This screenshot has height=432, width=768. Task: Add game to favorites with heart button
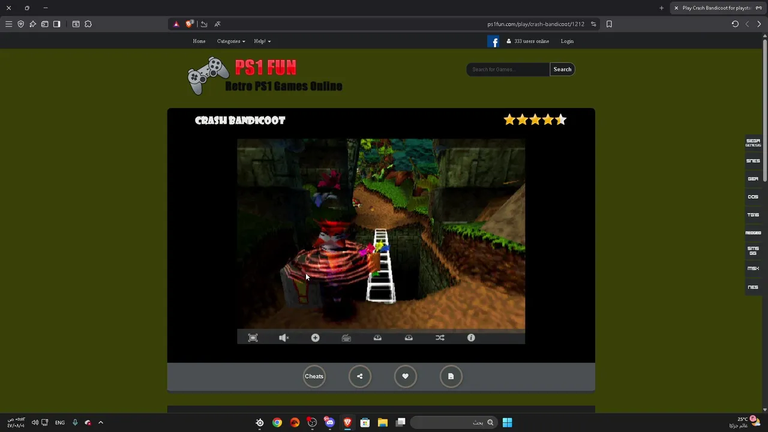pyautogui.click(x=405, y=376)
